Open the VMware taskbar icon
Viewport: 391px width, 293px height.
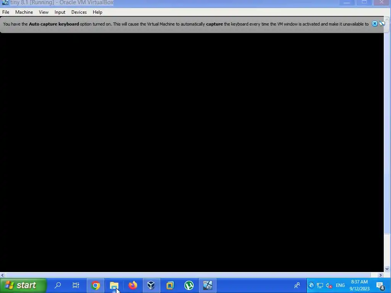click(x=170, y=285)
